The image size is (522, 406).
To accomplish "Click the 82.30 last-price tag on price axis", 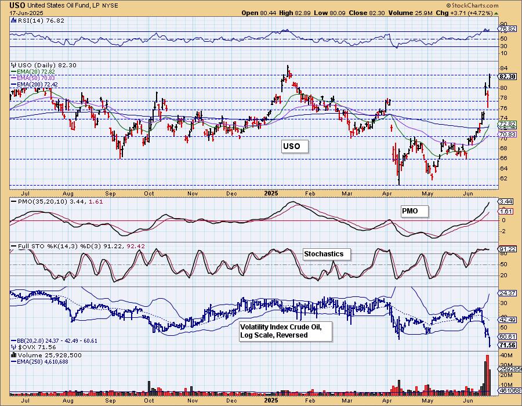I will point(508,77).
